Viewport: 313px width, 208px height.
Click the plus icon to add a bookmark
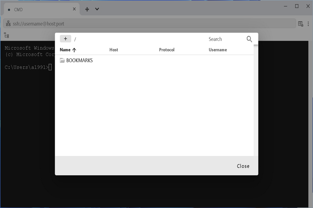coord(65,38)
